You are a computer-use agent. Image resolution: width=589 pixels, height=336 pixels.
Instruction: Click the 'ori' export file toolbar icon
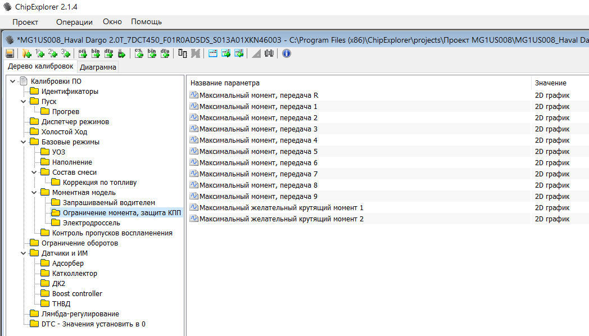(82, 53)
